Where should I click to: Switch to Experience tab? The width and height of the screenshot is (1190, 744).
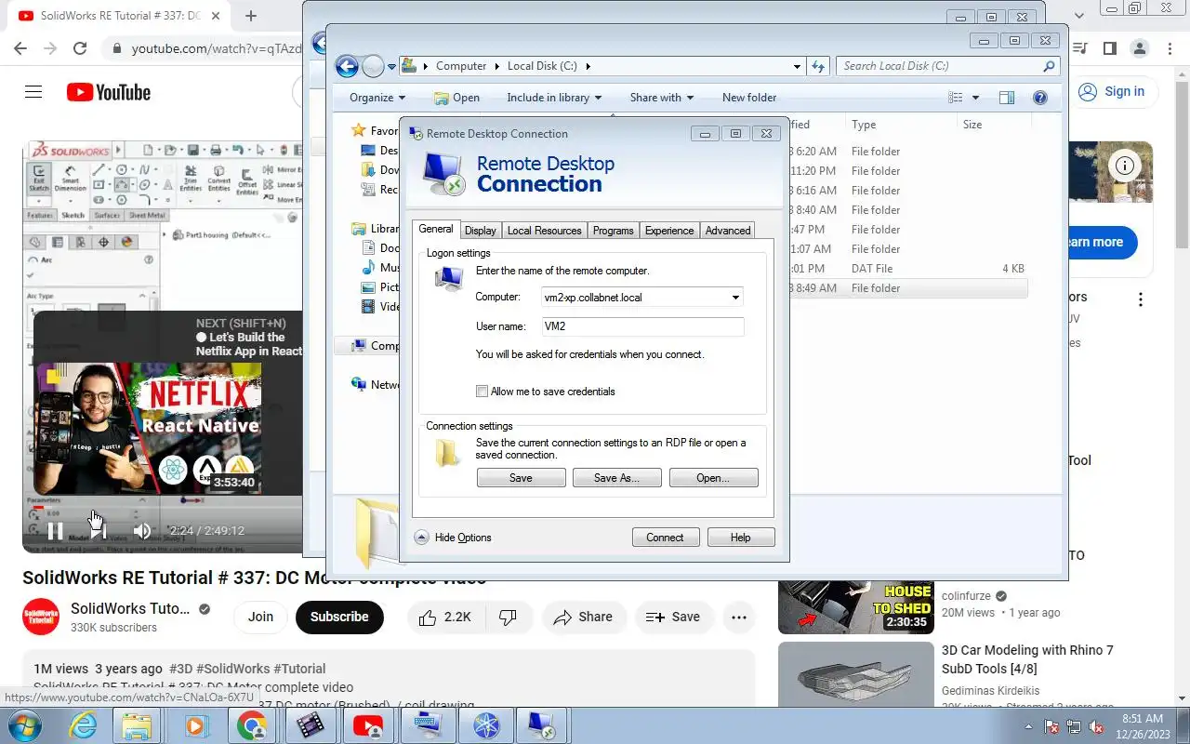[669, 231]
